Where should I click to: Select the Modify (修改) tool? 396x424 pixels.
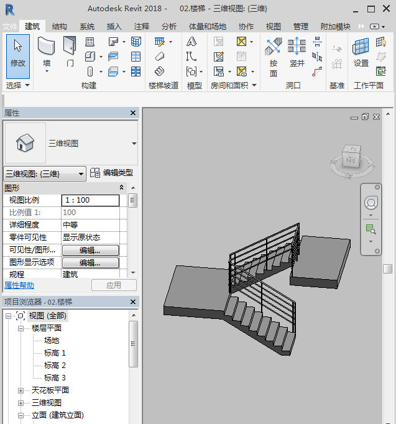point(18,56)
